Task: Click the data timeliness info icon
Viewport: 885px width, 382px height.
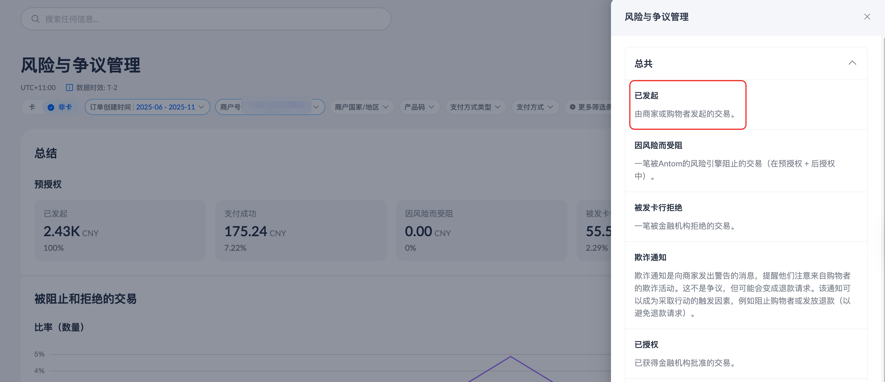Action: click(69, 87)
